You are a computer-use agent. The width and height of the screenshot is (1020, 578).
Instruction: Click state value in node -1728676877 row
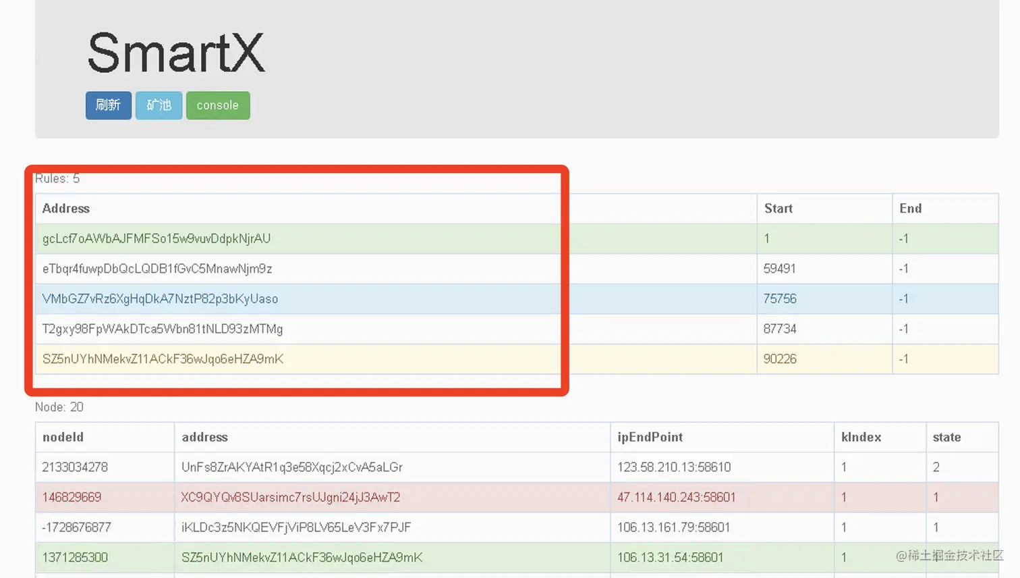(936, 527)
